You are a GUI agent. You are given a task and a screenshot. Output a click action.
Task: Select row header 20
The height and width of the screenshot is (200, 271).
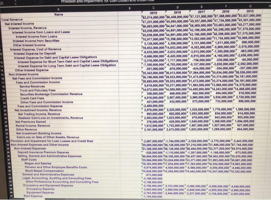click(x=4, y=95)
